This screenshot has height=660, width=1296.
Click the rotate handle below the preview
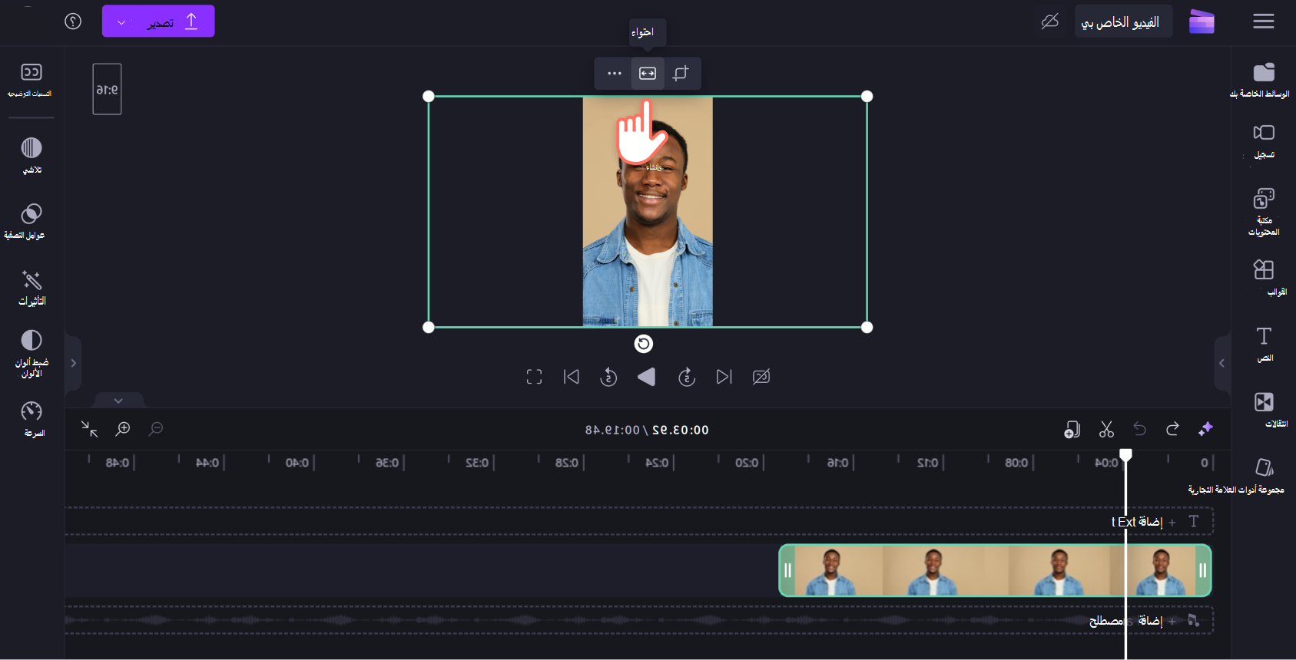[644, 344]
